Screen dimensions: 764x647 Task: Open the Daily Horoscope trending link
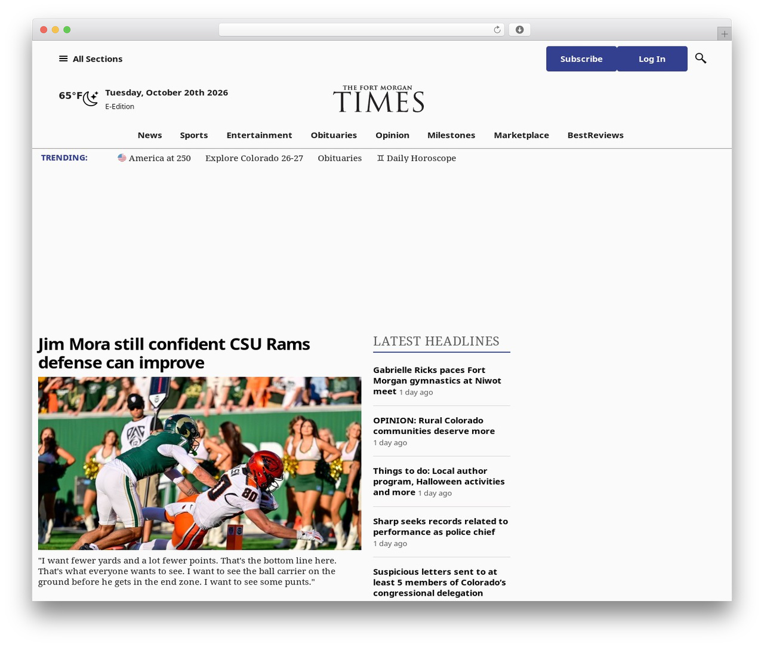[x=416, y=158]
